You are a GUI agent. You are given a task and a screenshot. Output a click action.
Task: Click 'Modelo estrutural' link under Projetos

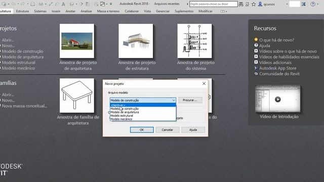(x=18, y=62)
